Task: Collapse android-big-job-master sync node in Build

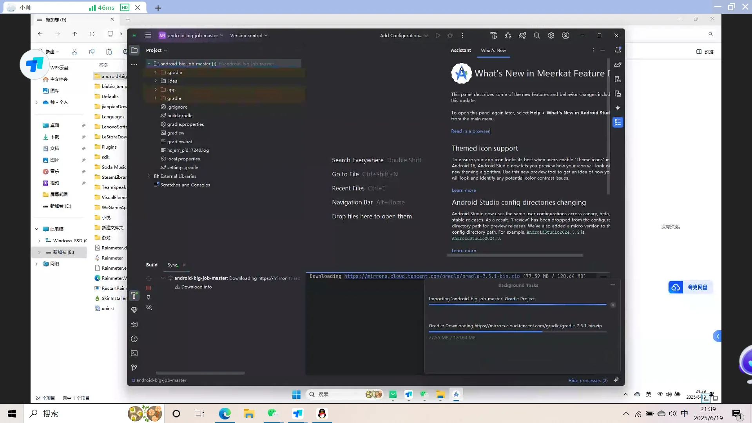Action: [163, 278]
